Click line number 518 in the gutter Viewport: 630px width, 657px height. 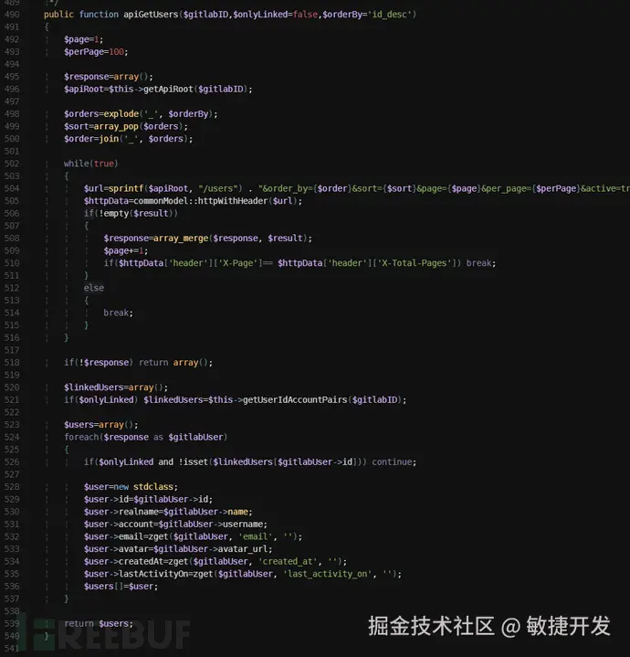pyautogui.click(x=12, y=363)
